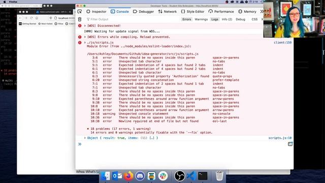325x183 pixels.
Task: Click the error icon beside ./js/scripts.js
Action: 80,43
